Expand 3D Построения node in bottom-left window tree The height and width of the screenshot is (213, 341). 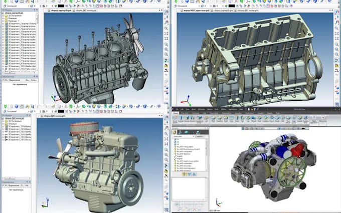pos(3,121)
